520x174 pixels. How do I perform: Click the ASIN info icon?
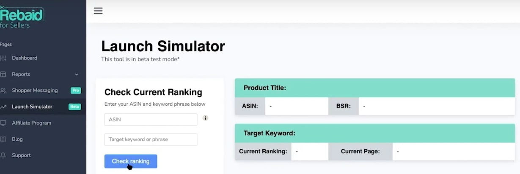[x=205, y=118]
